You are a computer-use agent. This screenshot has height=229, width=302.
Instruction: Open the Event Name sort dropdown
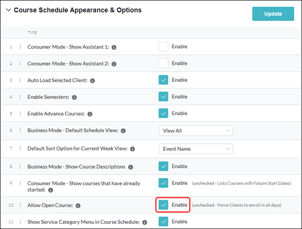196,149
